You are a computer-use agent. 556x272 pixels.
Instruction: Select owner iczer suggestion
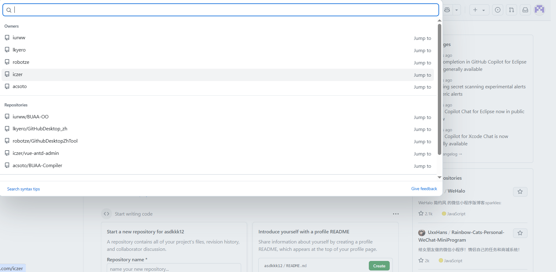(218, 75)
